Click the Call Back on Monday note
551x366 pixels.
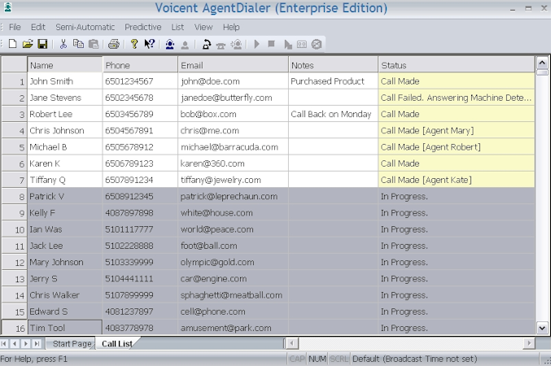(x=333, y=114)
